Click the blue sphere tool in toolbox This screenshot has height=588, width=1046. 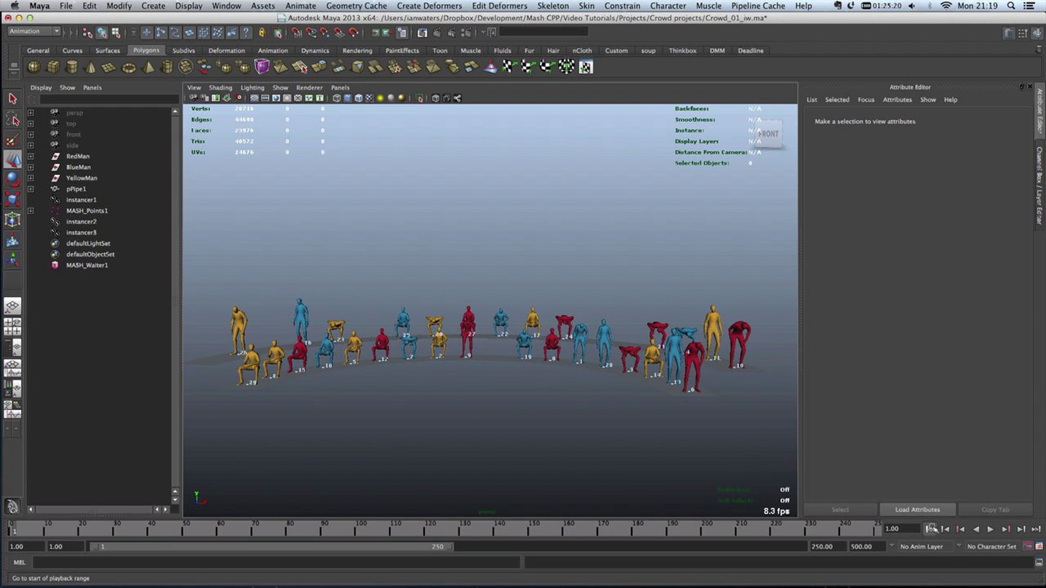click(13, 179)
